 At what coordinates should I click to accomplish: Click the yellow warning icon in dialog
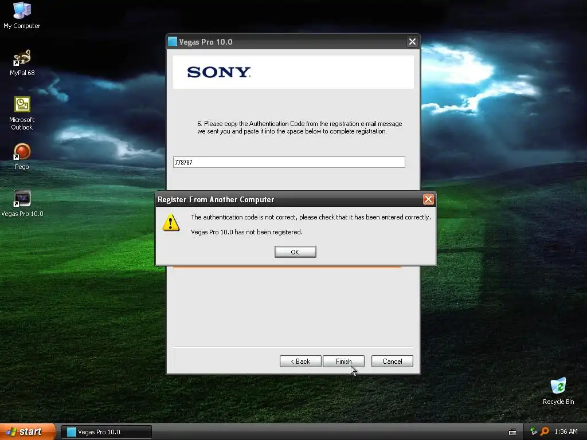171,222
